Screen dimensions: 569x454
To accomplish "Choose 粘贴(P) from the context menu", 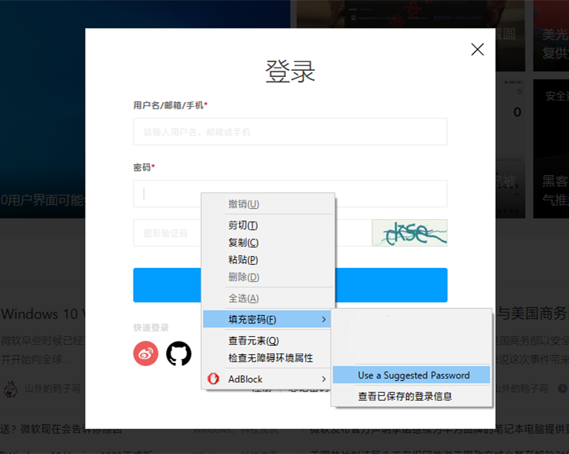I will [243, 260].
